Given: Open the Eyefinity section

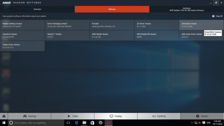Looking at the screenshot, I should pyautogui.click(x=159, y=116).
